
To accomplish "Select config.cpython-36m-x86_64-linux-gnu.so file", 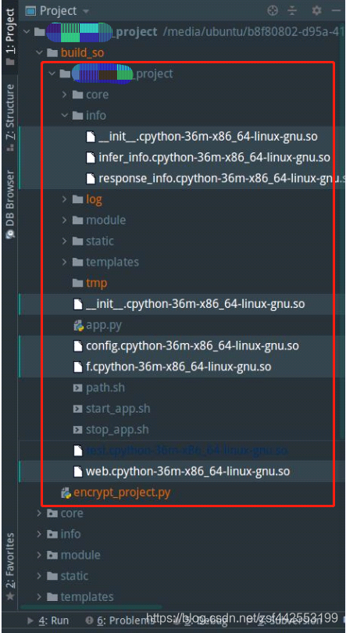I will point(192,346).
